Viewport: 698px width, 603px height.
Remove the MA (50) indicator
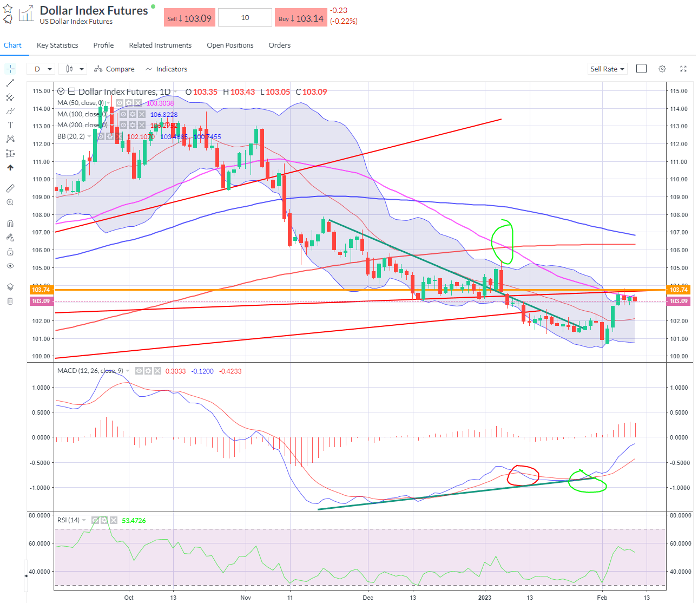(138, 103)
